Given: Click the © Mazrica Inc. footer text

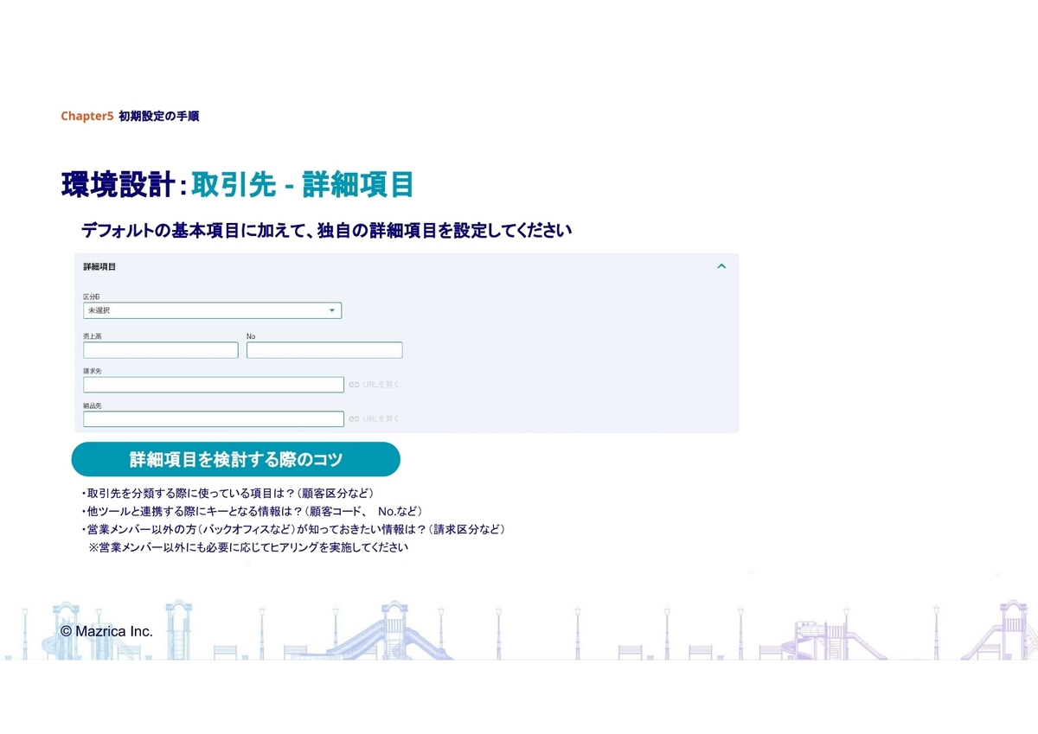Looking at the screenshot, I should pyautogui.click(x=106, y=632).
